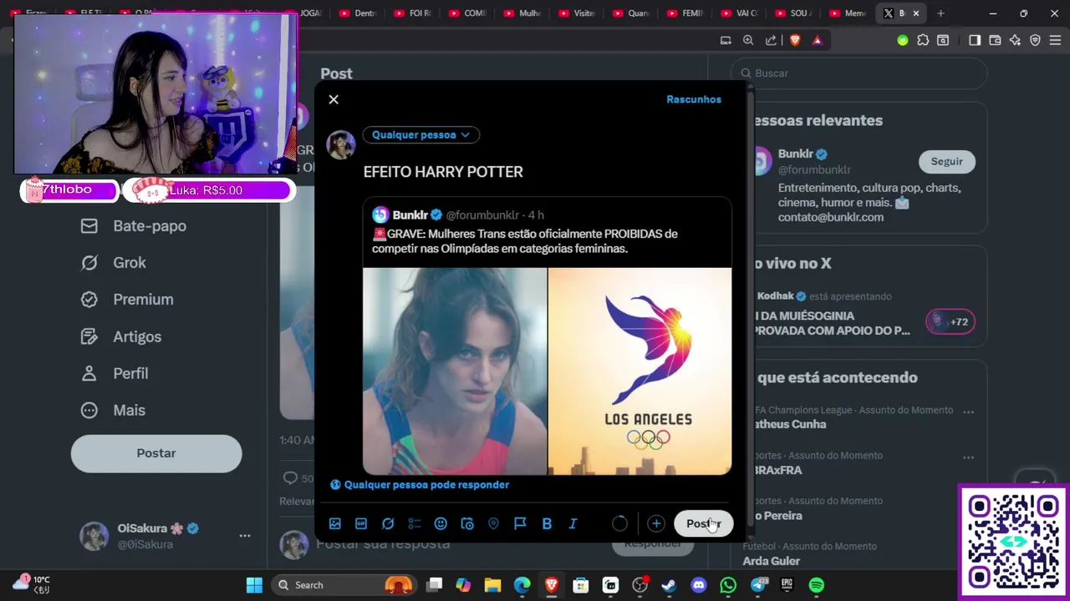Click the sidebar Postar button

[156, 453]
